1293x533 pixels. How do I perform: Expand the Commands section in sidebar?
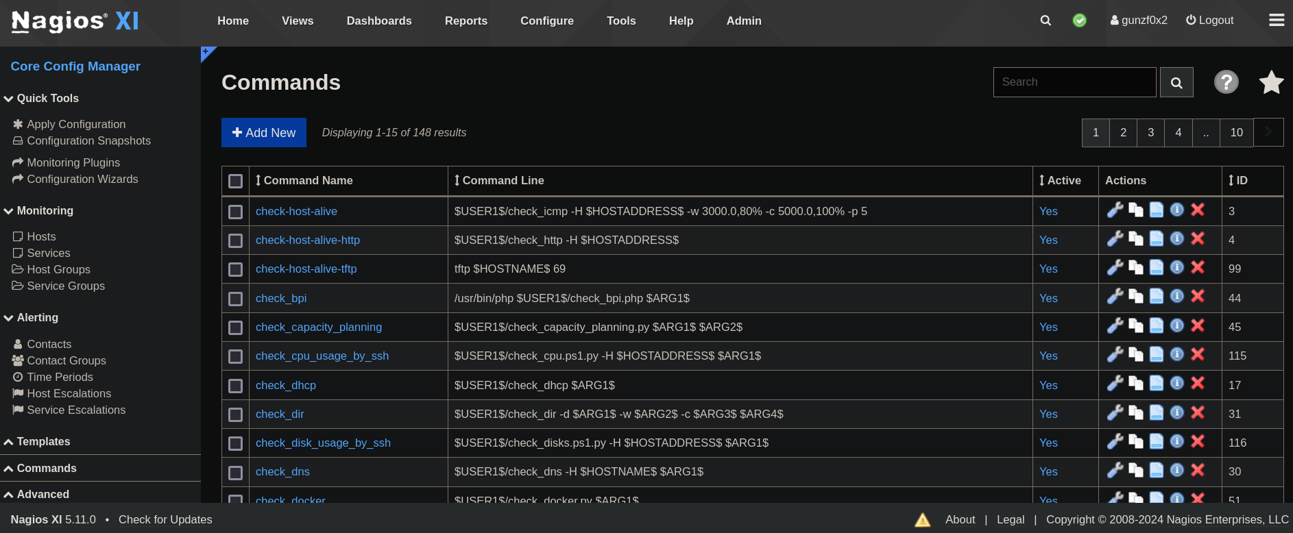point(40,468)
